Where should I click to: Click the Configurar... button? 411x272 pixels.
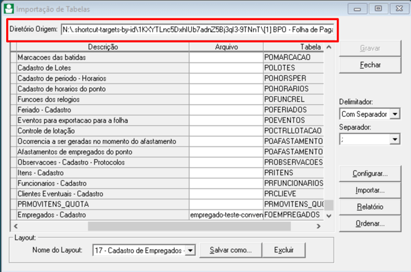pyautogui.click(x=369, y=174)
